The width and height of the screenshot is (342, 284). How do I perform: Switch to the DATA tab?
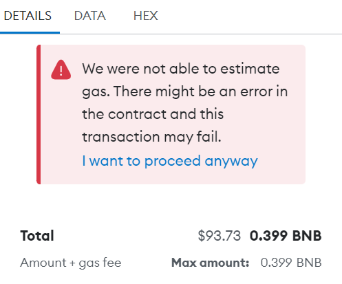tap(90, 16)
